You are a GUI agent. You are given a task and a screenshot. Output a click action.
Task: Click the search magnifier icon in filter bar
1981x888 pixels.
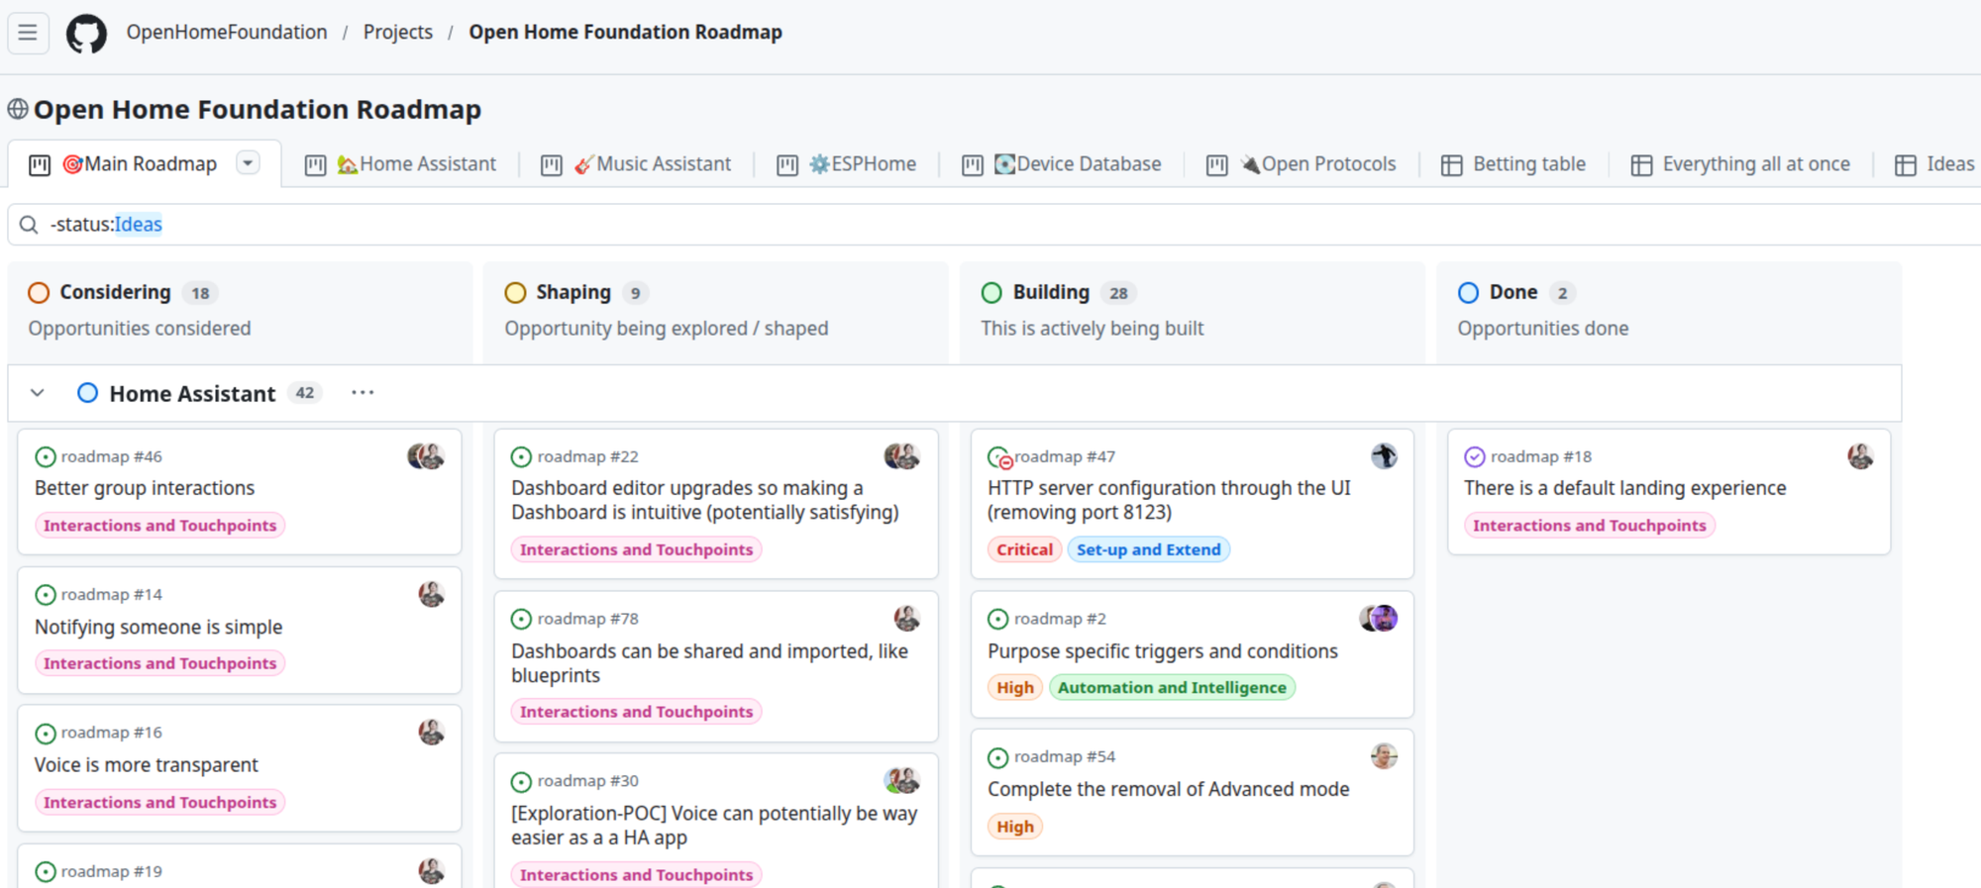click(x=29, y=225)
